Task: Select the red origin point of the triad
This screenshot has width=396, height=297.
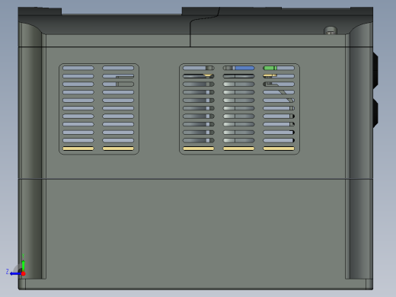Action: click(24, 273)
